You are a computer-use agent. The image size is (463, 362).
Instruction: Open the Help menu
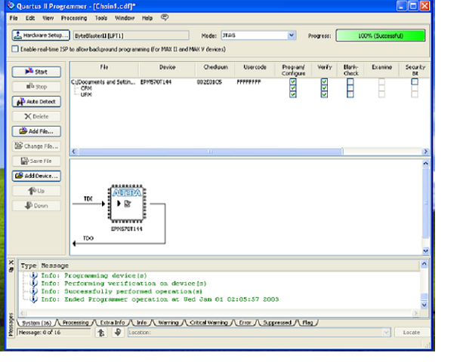(x=147, y=18)
